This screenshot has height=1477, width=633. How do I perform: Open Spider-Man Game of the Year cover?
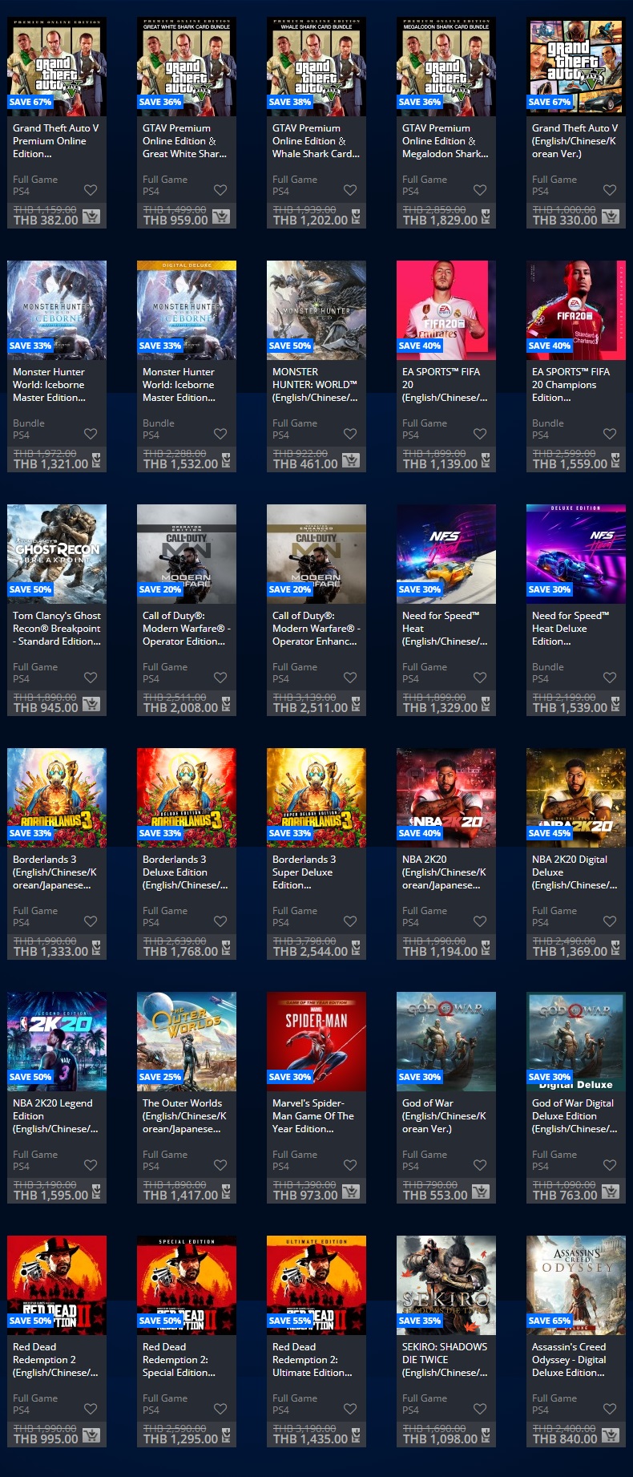click(316, 1041)
